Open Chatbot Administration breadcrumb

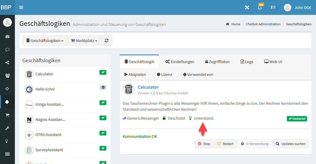click(x=263, y=24)
